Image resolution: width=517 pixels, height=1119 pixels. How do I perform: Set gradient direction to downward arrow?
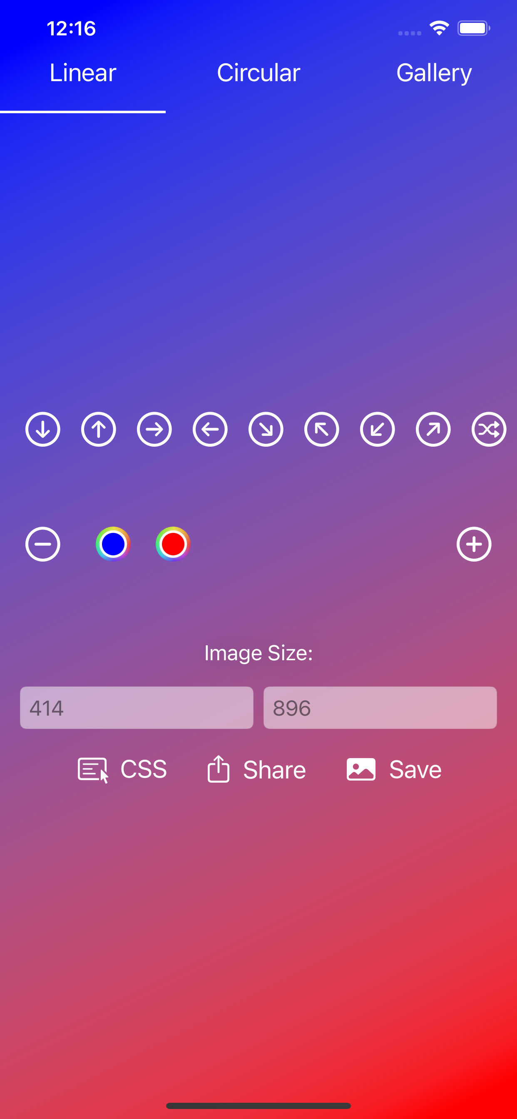click(x=42, y=429)
